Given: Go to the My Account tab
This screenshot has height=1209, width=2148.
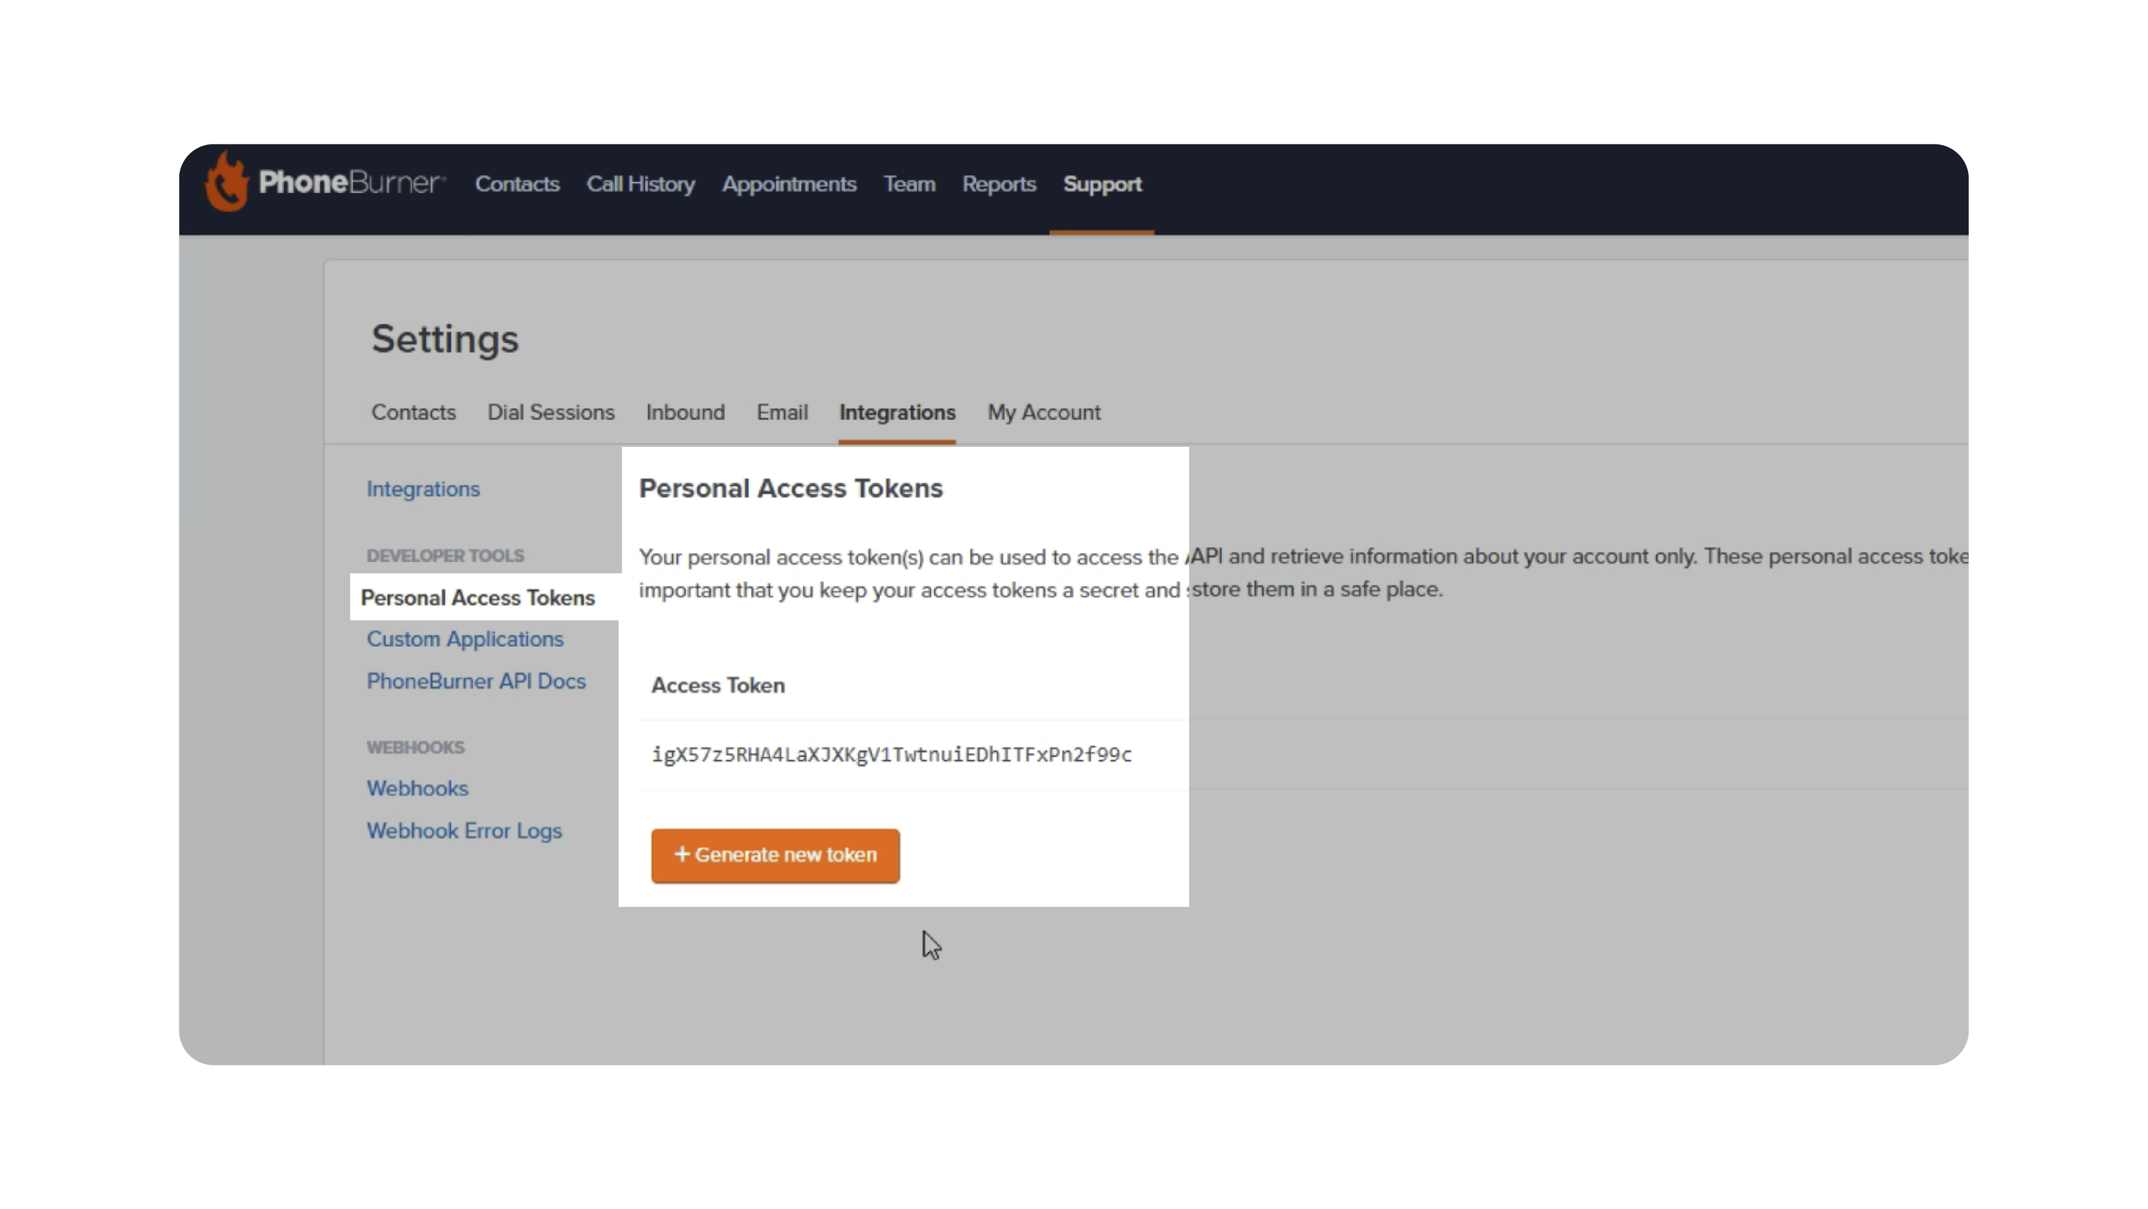Looking at the screenshot, I should coord(1044,412).
